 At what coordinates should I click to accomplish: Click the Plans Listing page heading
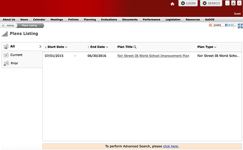click(x=24, y=33)
